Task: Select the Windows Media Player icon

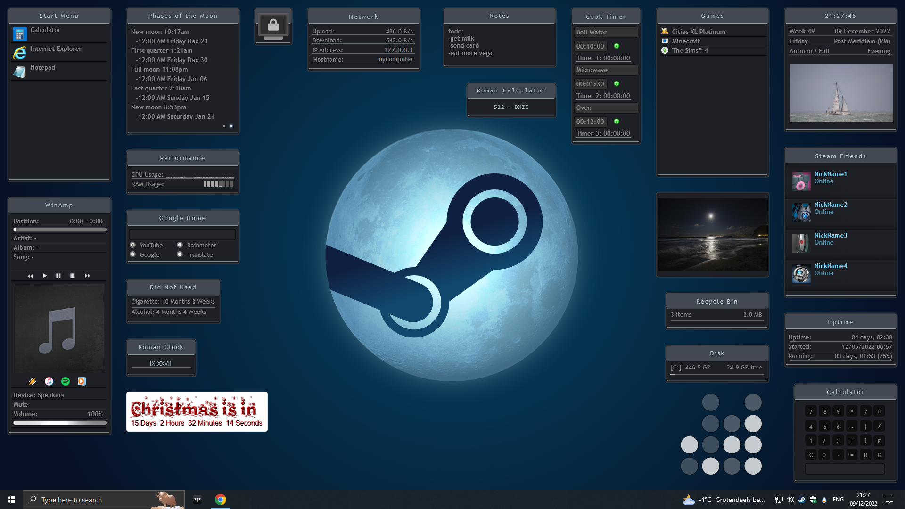Action: coord(82,381)
